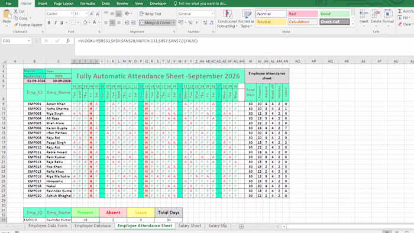Apply the Bad cell style
414x233 pixels.
coord(303,14)
